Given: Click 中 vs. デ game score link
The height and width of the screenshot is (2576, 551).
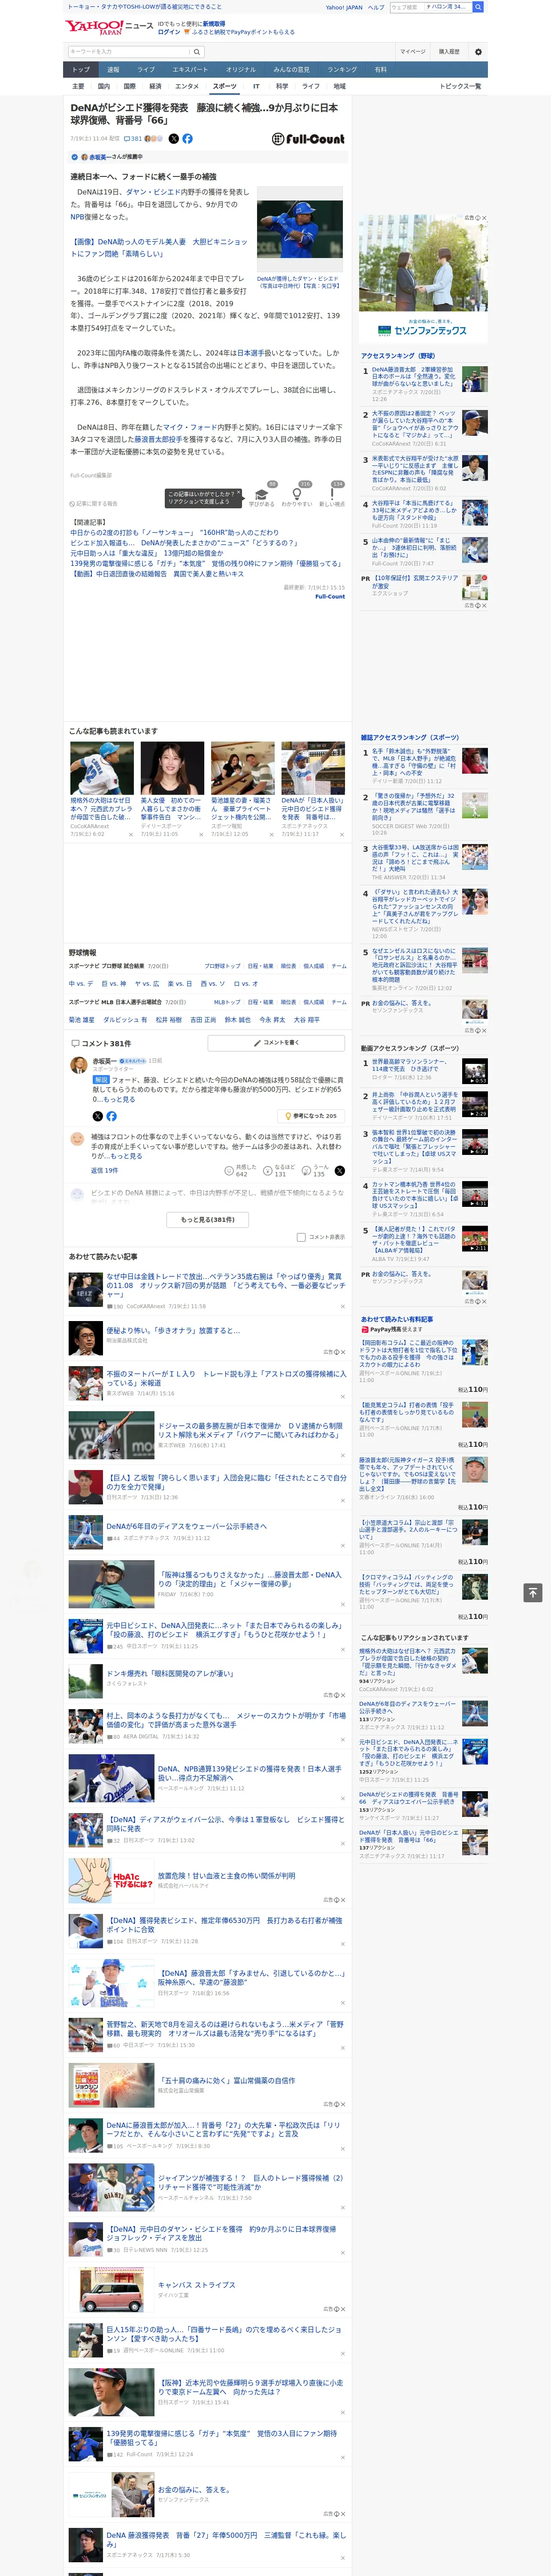Looking at the screenshot, I should click(81, 983).
